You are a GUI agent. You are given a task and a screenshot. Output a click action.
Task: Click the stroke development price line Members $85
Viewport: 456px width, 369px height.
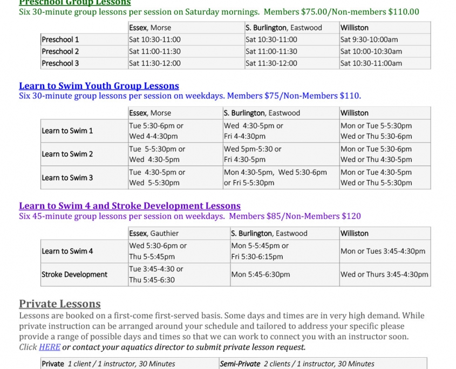[190, 216]
